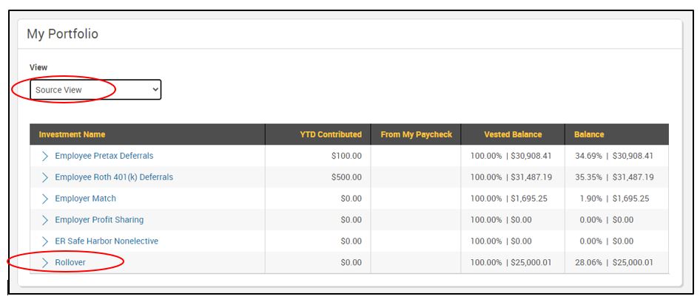Click the YTD Contributed column header

click(331, 134)
